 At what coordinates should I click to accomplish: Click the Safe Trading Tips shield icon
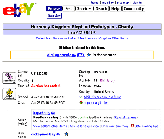pyautogui.click(x=133, y=126)
